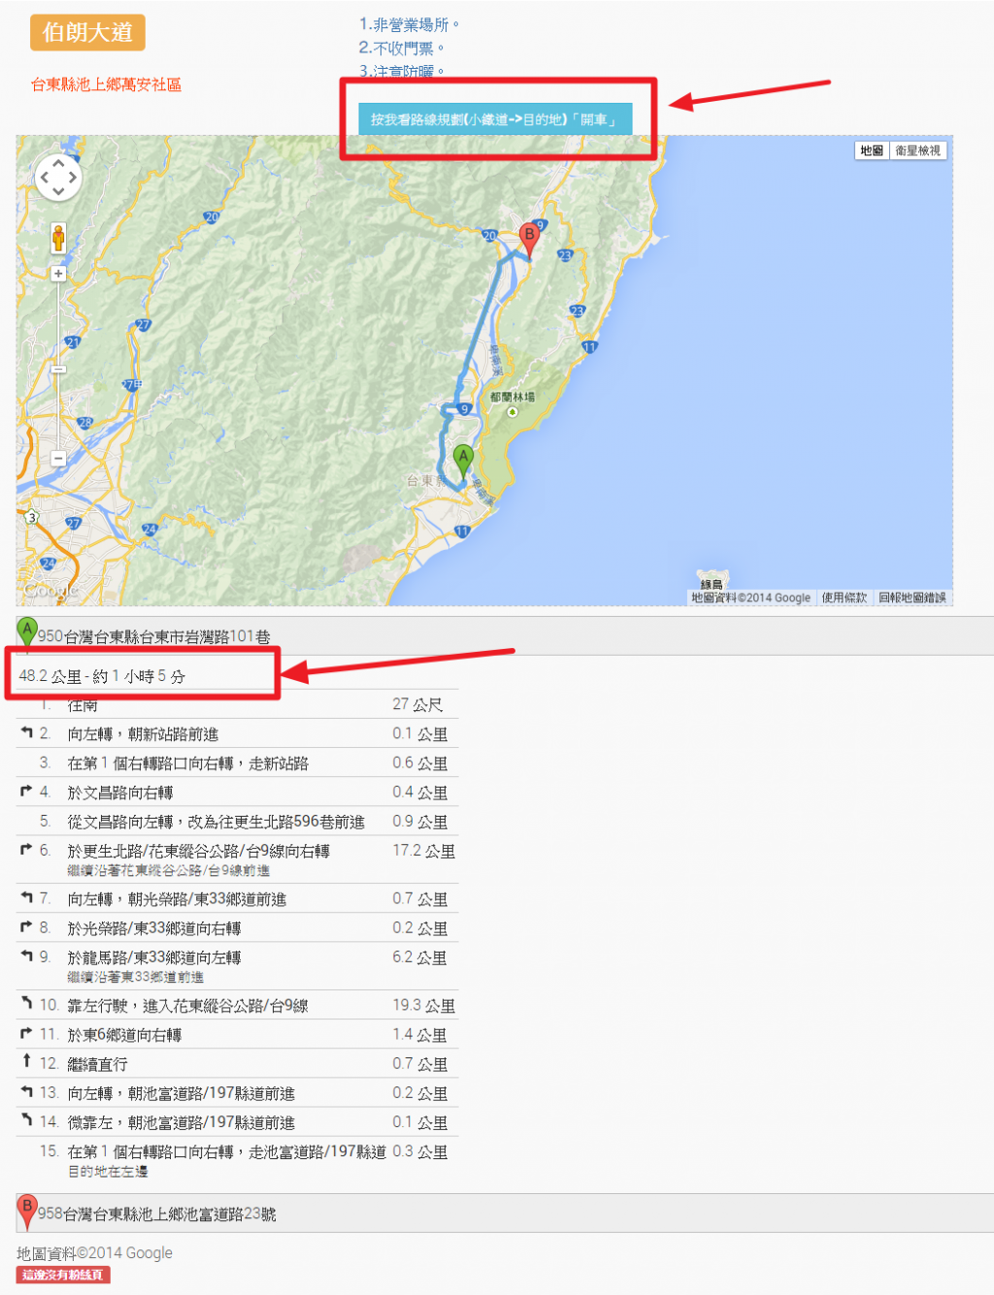Select step 10 靠左行駛 進入花東縱谷公路
The image size is (994, 1295).
coord(238,1005)
